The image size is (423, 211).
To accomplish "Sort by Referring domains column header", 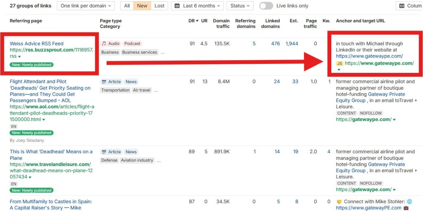I will tap(245, 23).
